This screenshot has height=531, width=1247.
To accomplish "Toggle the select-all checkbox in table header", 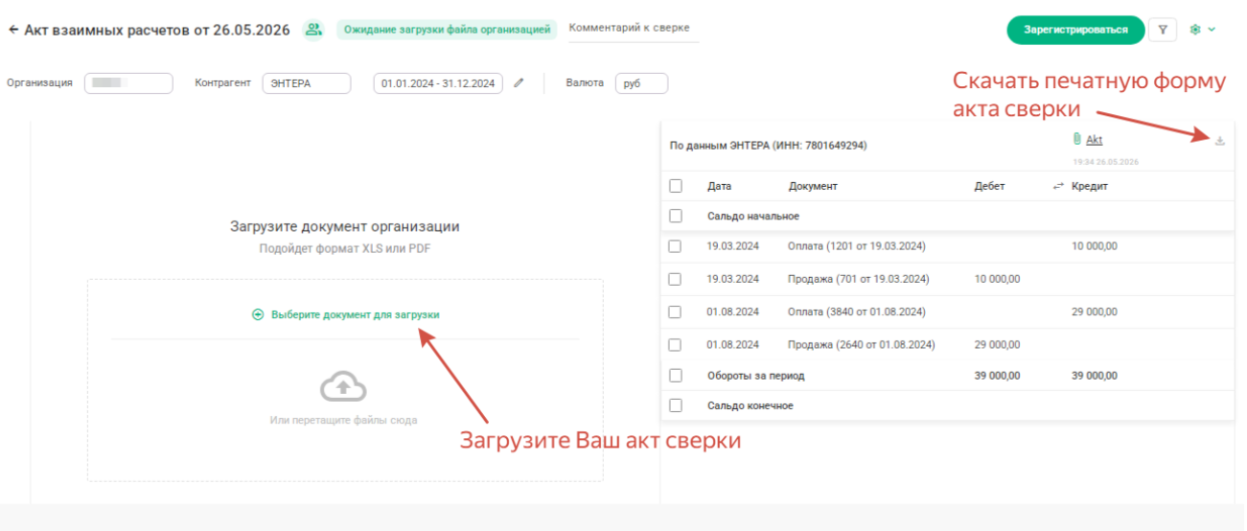I will coord(676,186).
